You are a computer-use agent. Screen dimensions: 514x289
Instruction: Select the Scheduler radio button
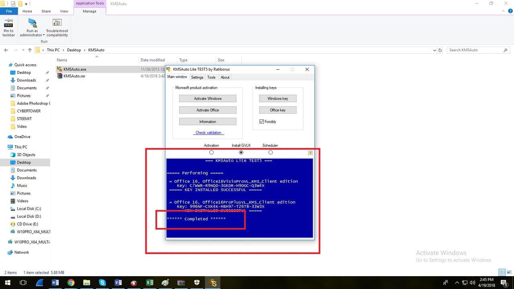(x=270, y=153)
